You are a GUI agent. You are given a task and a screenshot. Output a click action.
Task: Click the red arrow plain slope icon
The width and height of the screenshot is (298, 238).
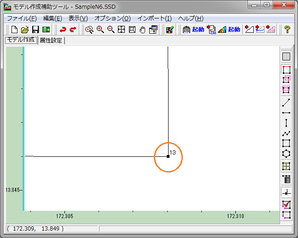coord(249,30)
